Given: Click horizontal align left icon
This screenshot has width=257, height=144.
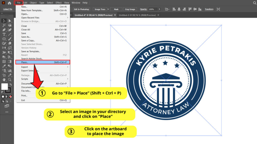Looking at the screenshot, I should [x=174, y=9].
